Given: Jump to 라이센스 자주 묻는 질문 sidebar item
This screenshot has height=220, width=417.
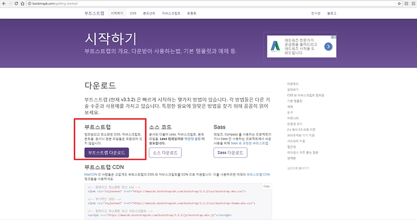Looking at the screenshot, I should [302, 152].
